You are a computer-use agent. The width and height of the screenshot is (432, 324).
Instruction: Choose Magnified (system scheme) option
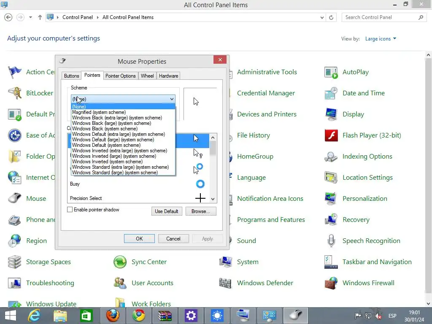(123, 112)
